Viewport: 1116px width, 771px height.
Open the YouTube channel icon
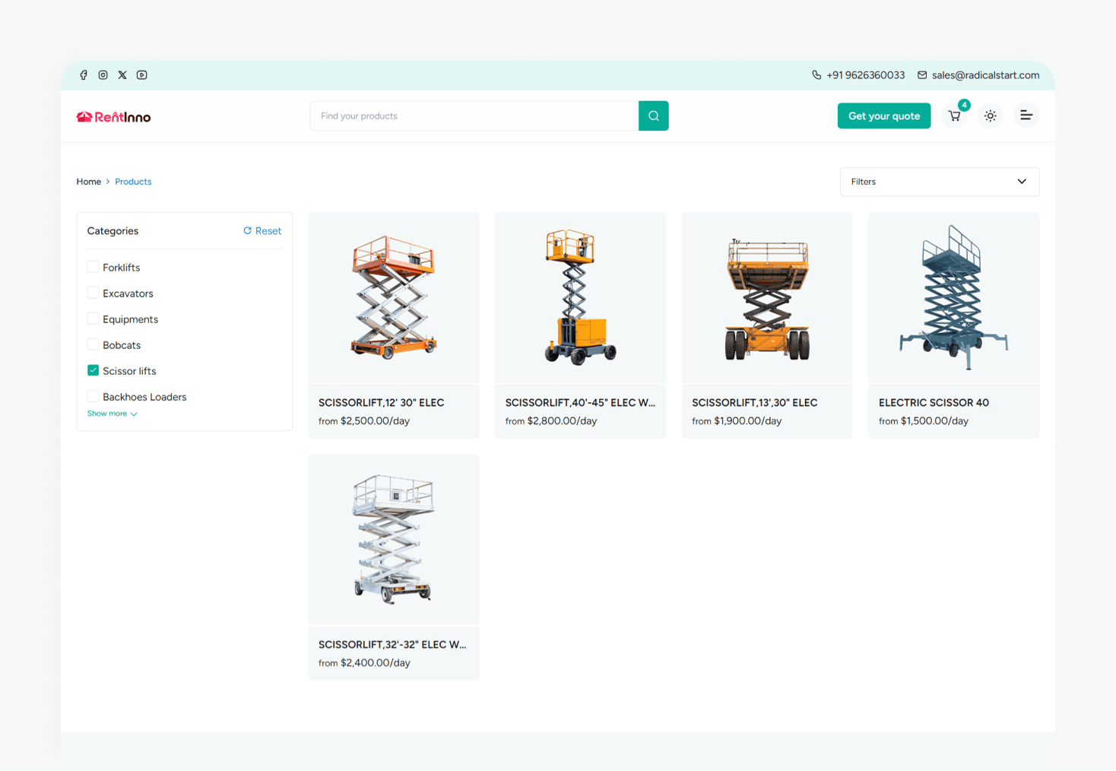[x=141, y=75]
